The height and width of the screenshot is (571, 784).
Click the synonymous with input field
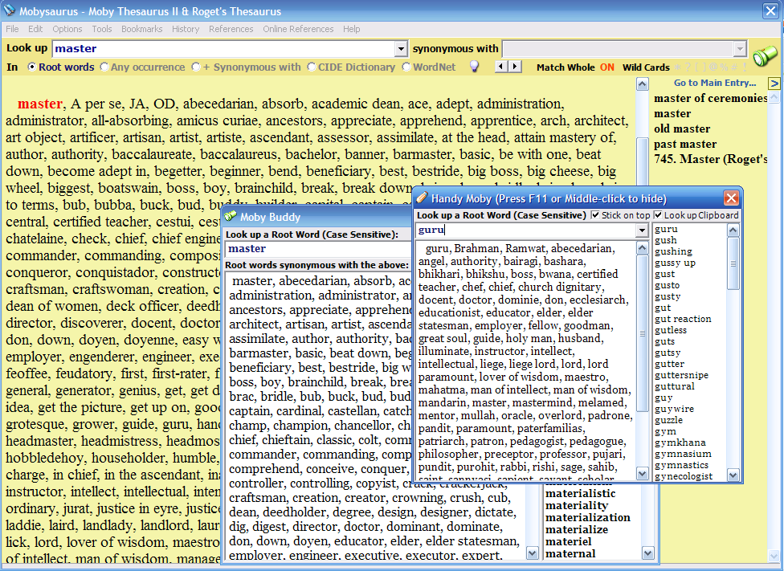(x=618, y=48)
